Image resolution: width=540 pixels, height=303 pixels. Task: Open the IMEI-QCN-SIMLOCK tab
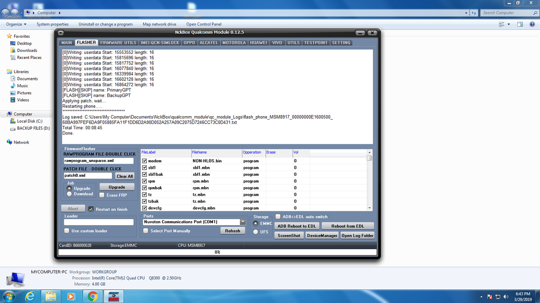(x=160, y=43)
